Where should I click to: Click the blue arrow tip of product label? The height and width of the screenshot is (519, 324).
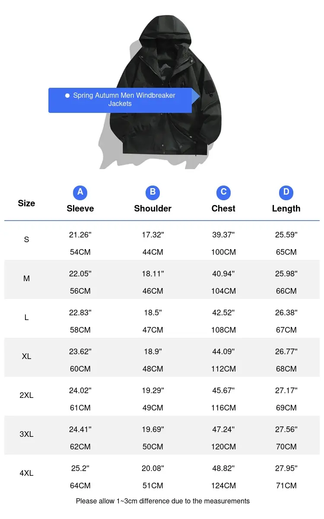tap(196, 96)
